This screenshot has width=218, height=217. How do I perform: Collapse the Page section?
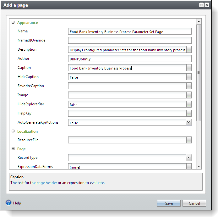13,149
